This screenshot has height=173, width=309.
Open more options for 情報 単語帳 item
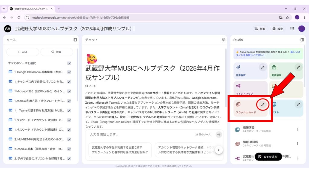(298, 144)
